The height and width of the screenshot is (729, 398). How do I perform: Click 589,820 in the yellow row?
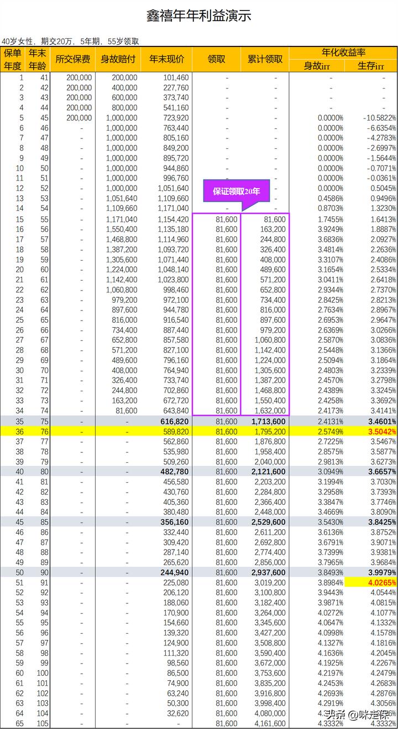click(x=176, y=431)
